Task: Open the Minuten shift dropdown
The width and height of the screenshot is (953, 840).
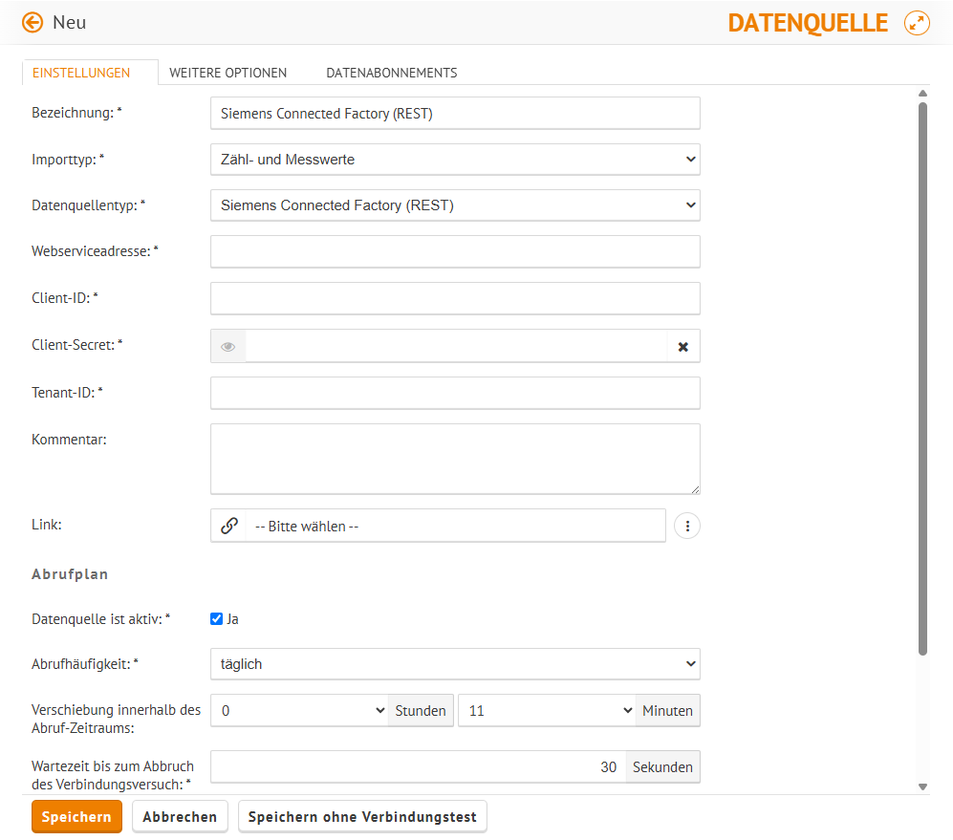Action: [x=547, y=711]
